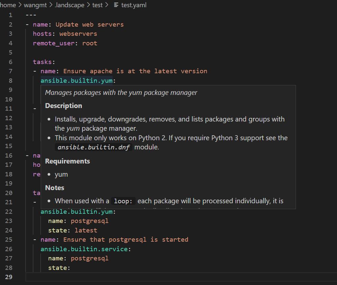Open the "test" folder breadcrumb dropdown

pyautogui.click(x=97, y=5)
